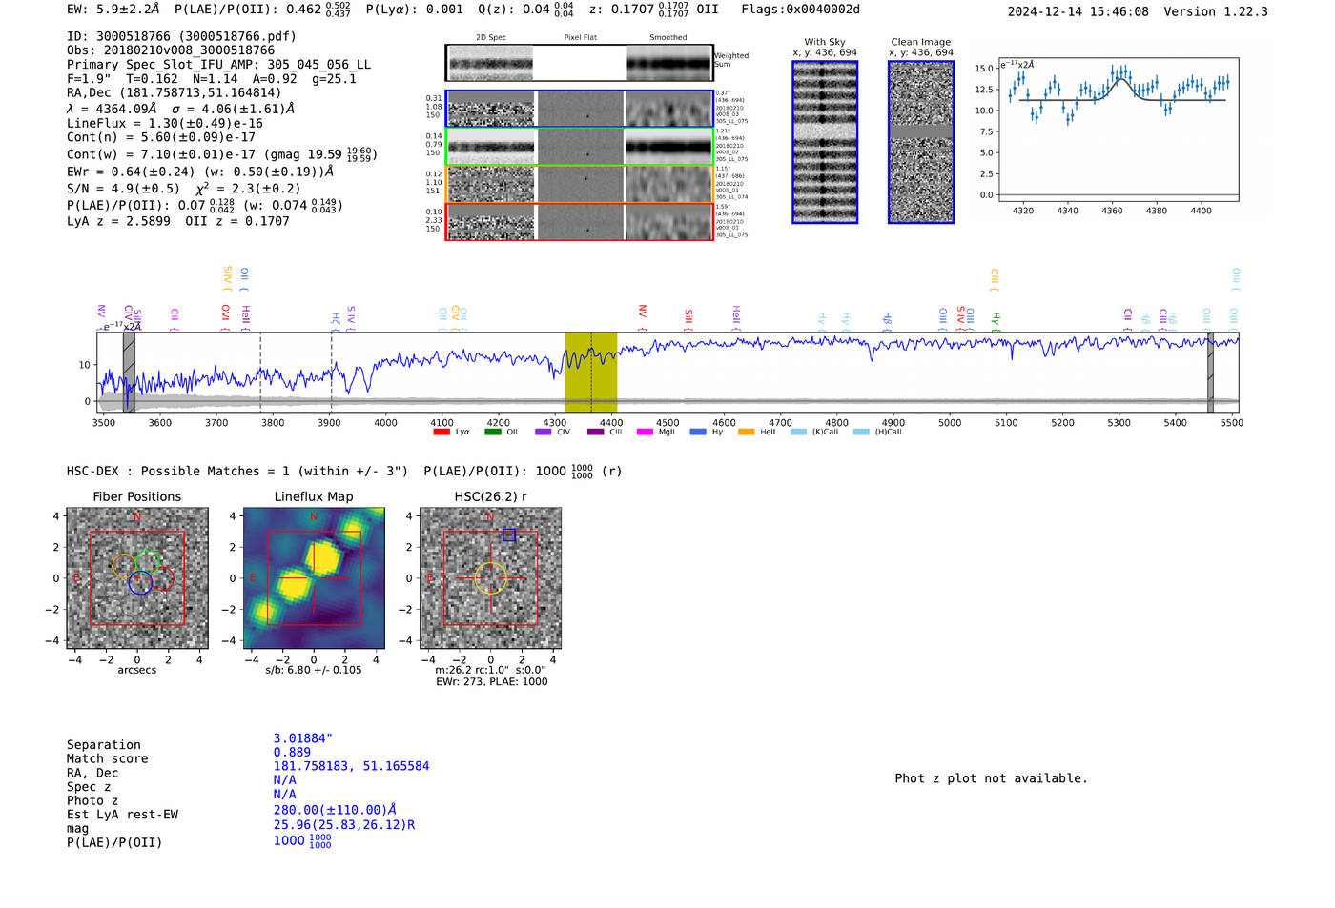The height and width of the screenshot is (908, 1335).
Task: Click the orange fiber circle in Fiber Positions
Action: point(125,566)
